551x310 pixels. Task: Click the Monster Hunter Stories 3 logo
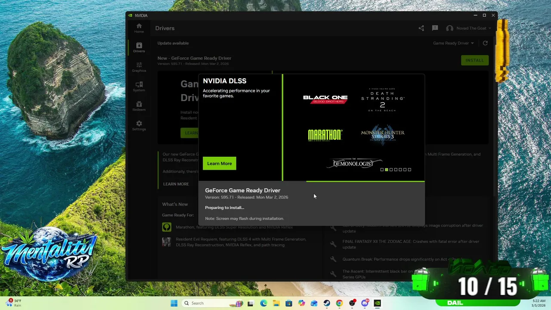pos(382,135)
